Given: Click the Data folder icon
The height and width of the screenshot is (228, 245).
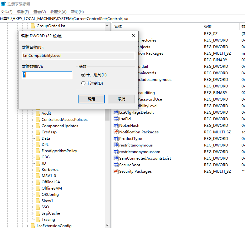Looking at the screenshot, I should point(38,138).
